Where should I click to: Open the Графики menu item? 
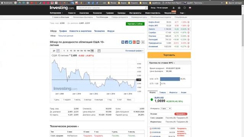click(110, 13)
